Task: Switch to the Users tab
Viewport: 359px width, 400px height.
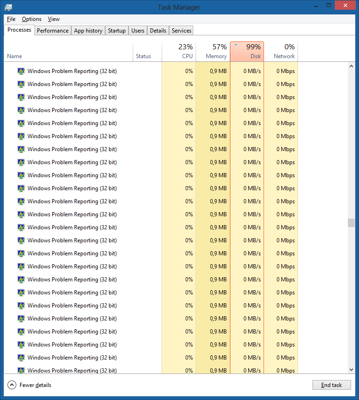Action: [138, 31]
